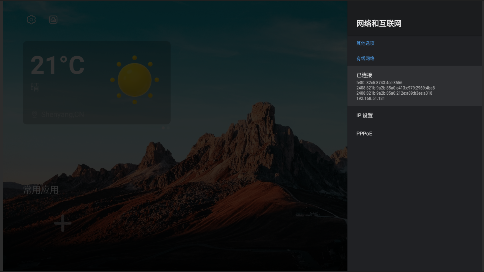
Task: Click the temperature reading 21°C
Action: (57, 65)
